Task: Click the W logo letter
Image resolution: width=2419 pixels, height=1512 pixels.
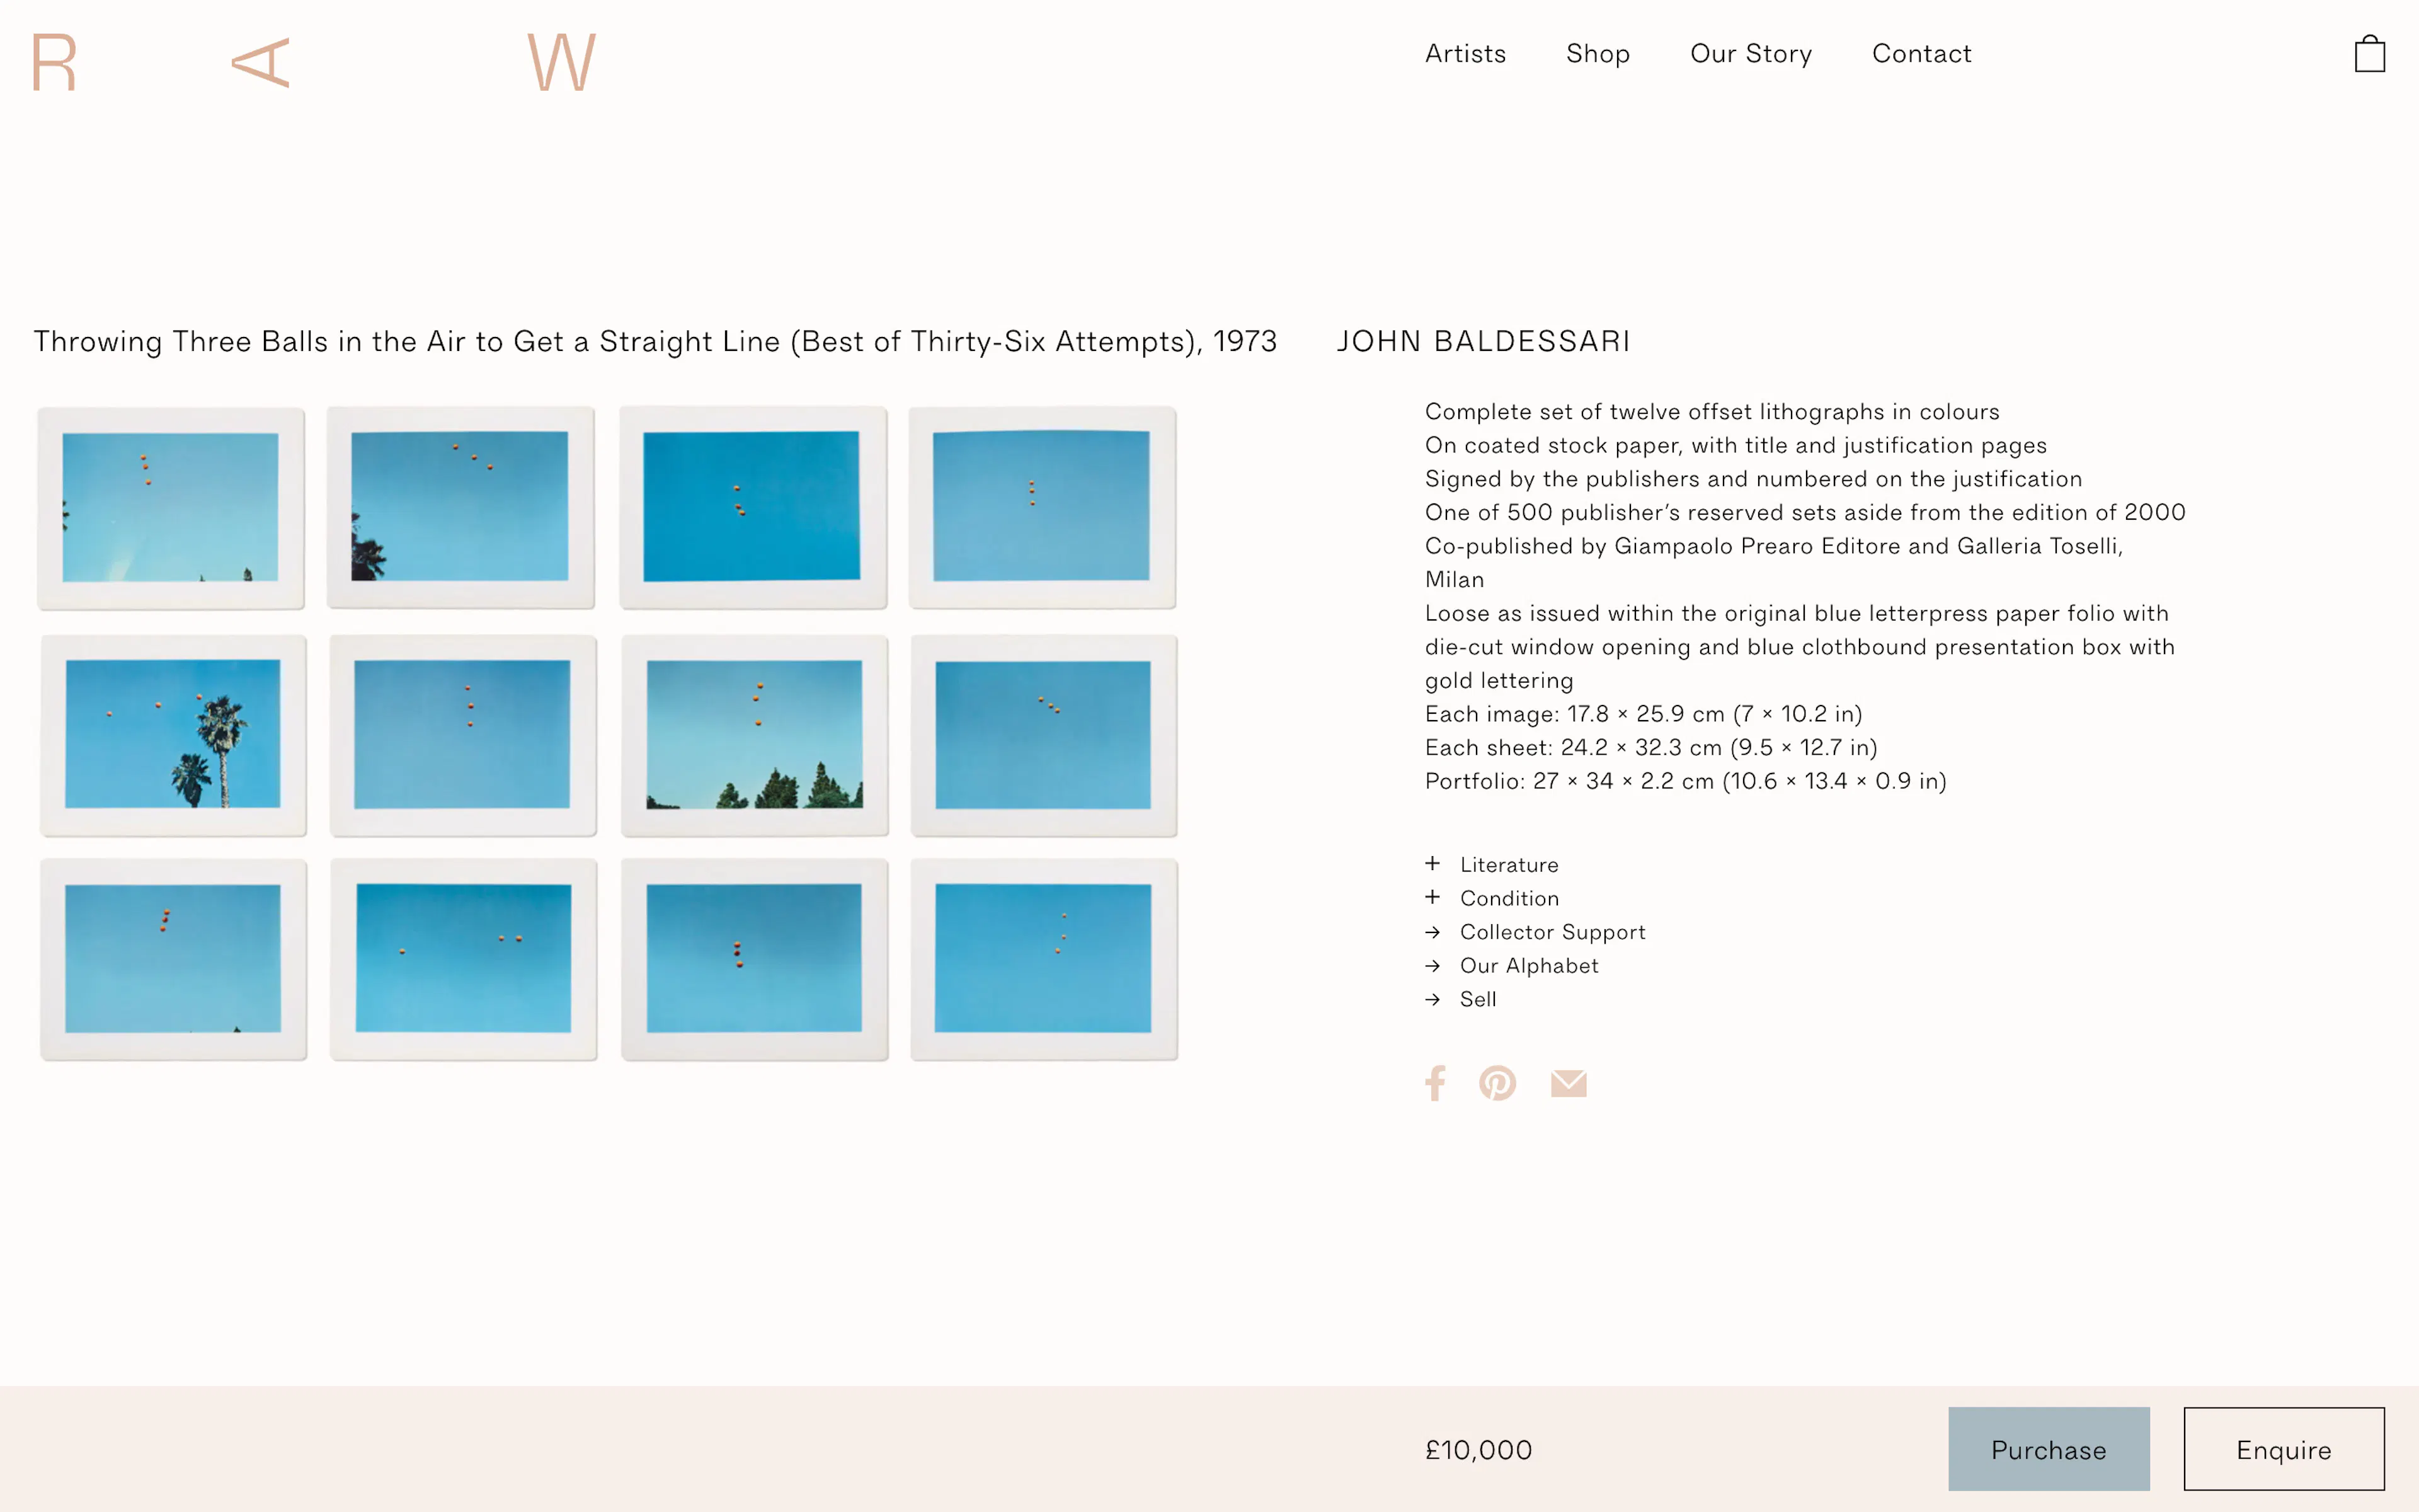Action: pyautogui.click(x=562, y=62)
